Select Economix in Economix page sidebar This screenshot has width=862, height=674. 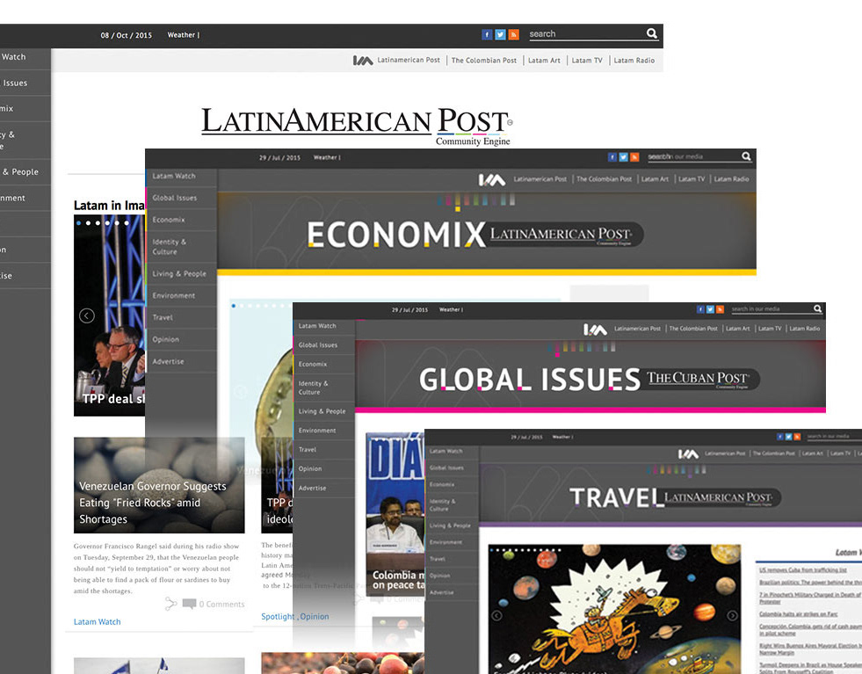pyautogui.click(x=169, y=220)
